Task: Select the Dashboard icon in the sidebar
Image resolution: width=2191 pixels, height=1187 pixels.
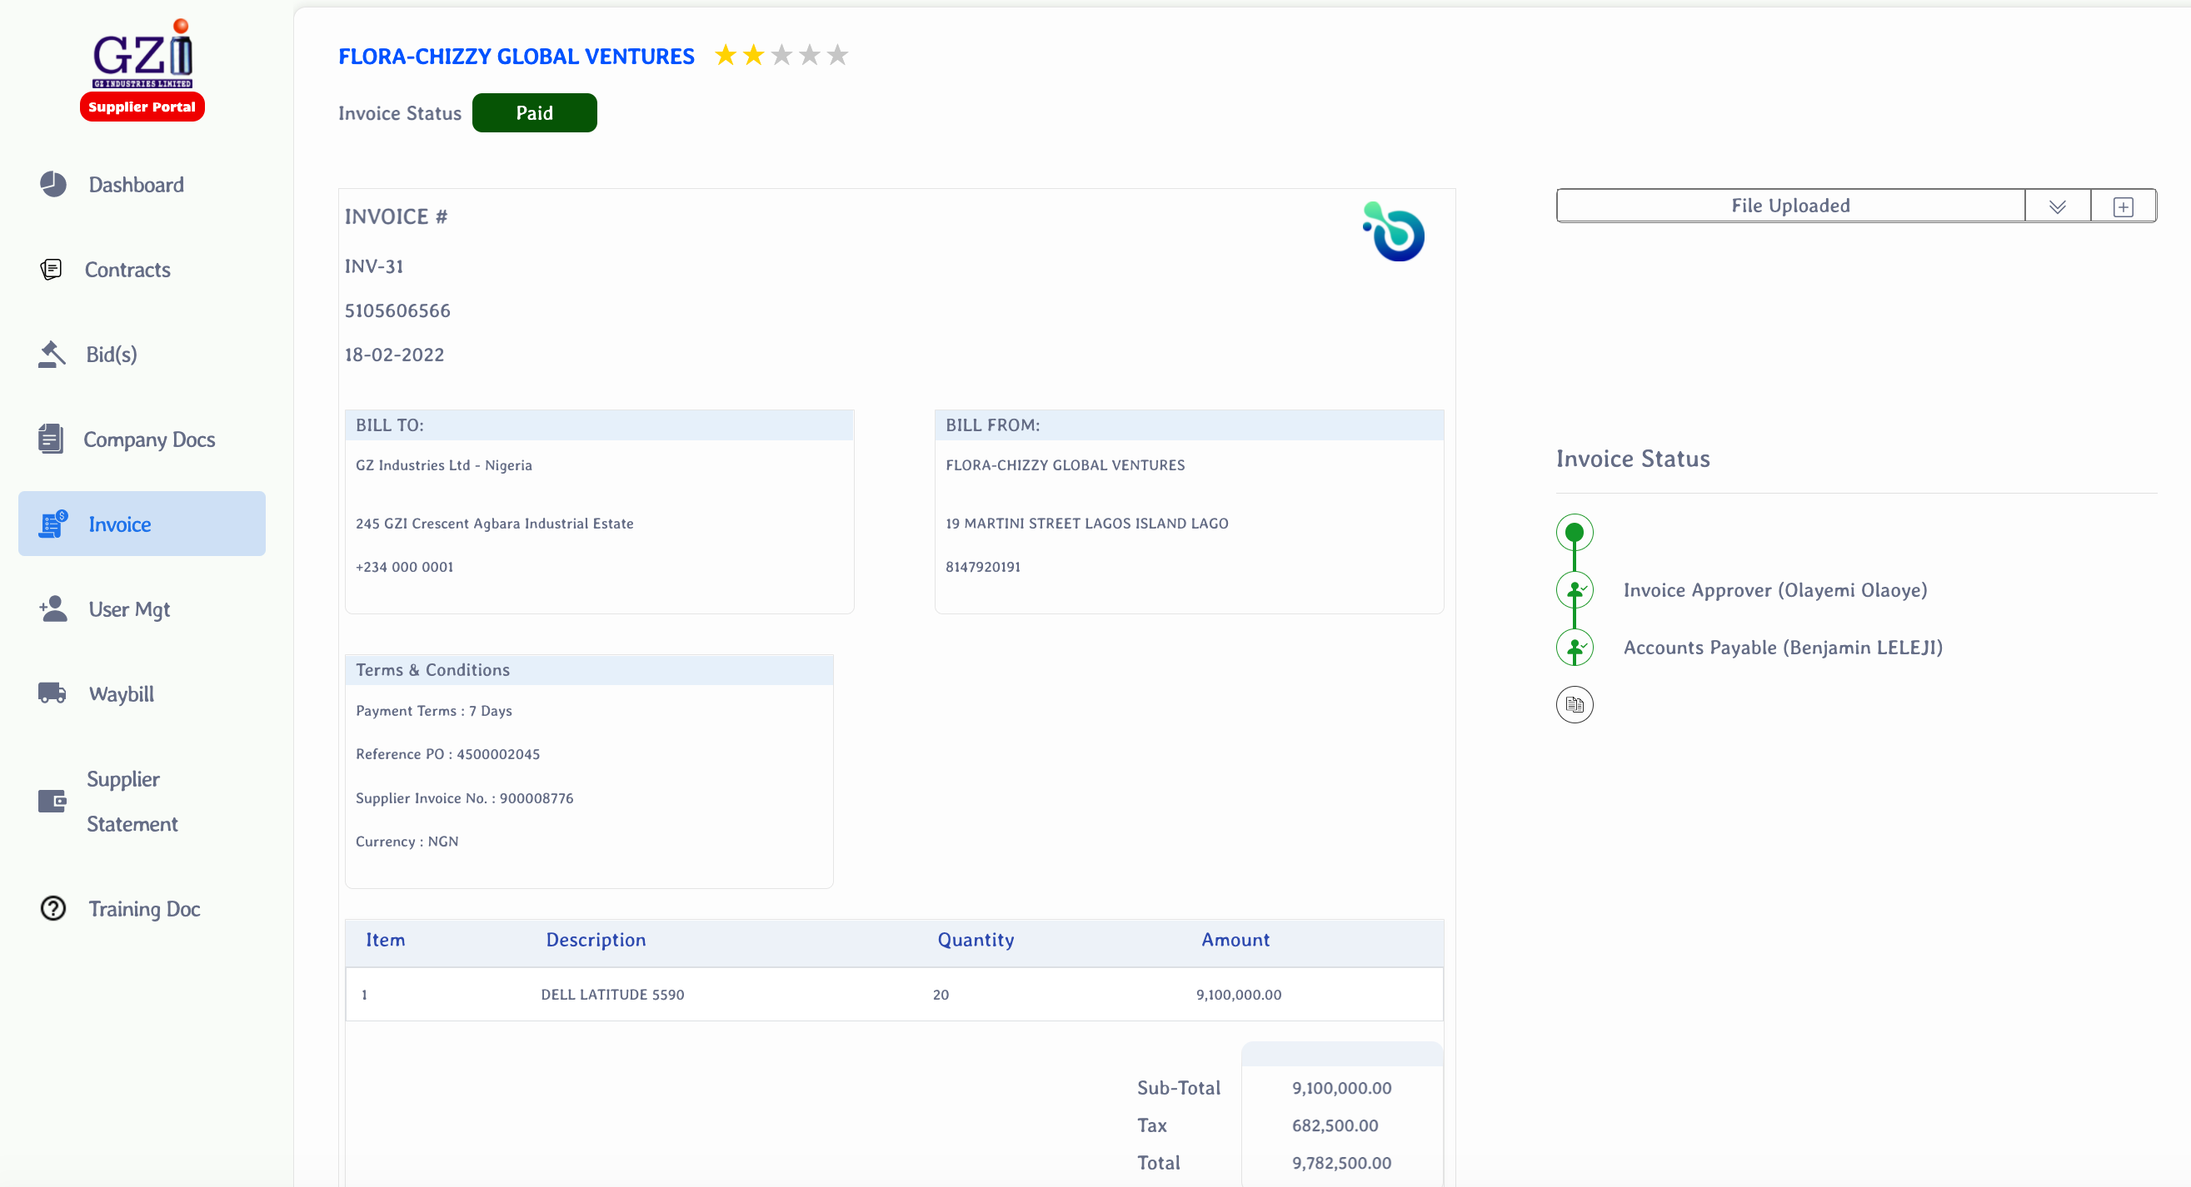Action: (x=52, y=183)
